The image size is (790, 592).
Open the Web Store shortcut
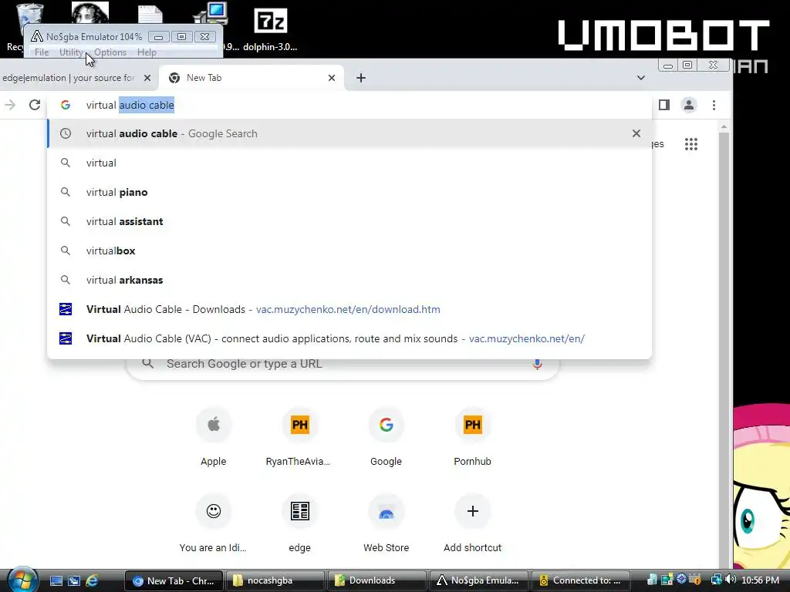387,523
